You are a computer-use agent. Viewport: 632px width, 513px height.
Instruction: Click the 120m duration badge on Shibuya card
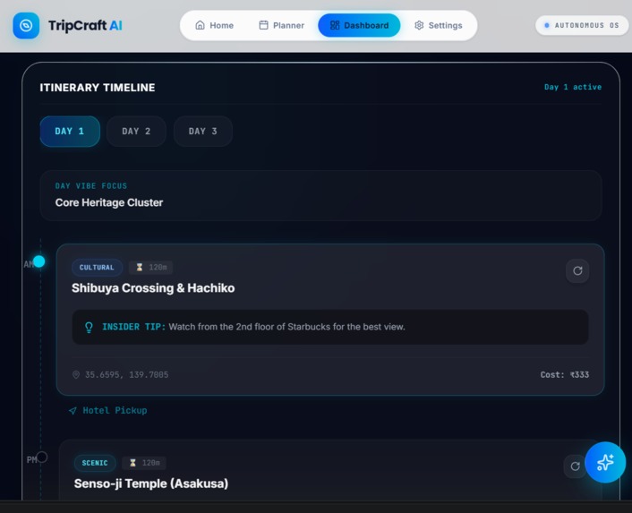pos(151,267)
